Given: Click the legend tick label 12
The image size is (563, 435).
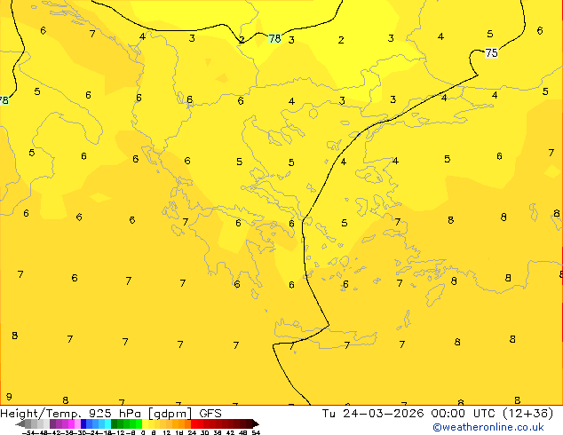Looking at the screenshot, I should click(x=167, y=432).
